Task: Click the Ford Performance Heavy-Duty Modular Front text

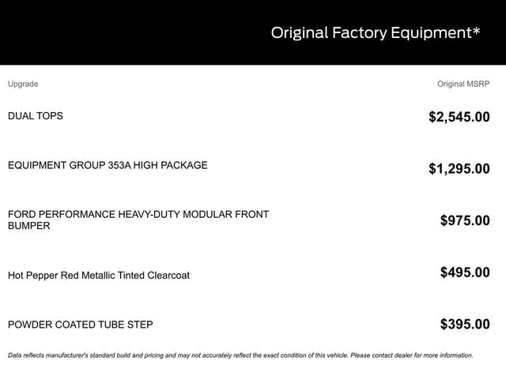Action: click(x=138, y=215)
